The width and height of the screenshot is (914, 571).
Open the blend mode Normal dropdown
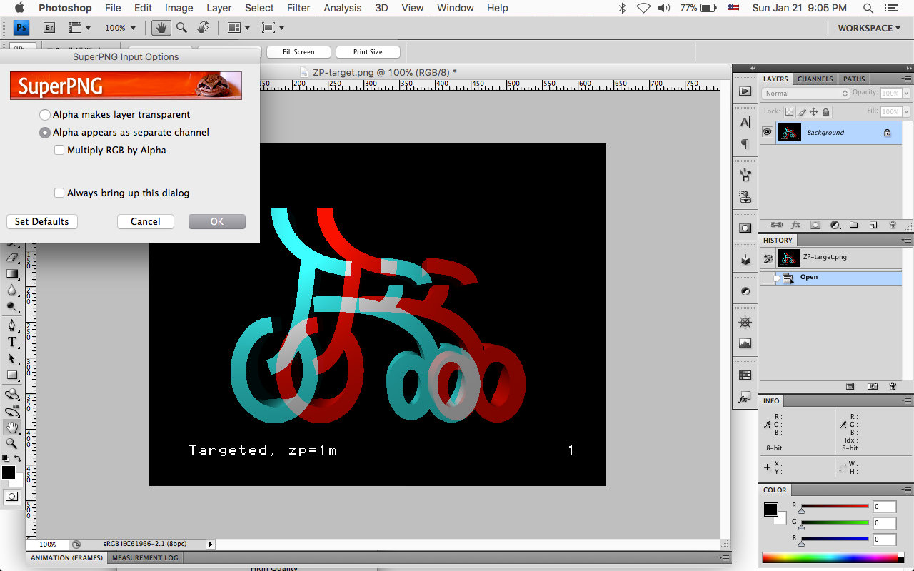[805, 94]
